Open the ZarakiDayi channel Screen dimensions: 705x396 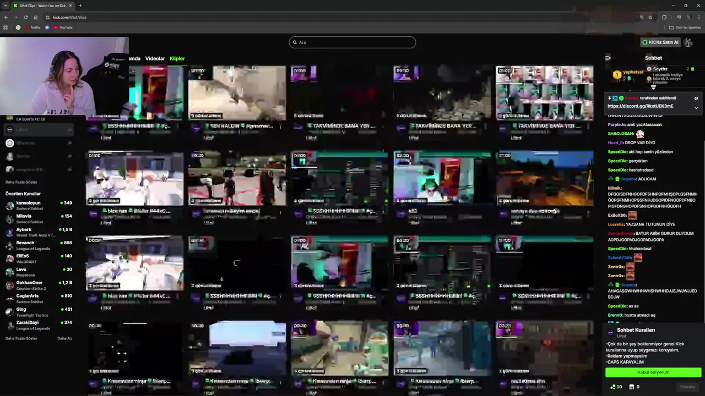point(39,325)
